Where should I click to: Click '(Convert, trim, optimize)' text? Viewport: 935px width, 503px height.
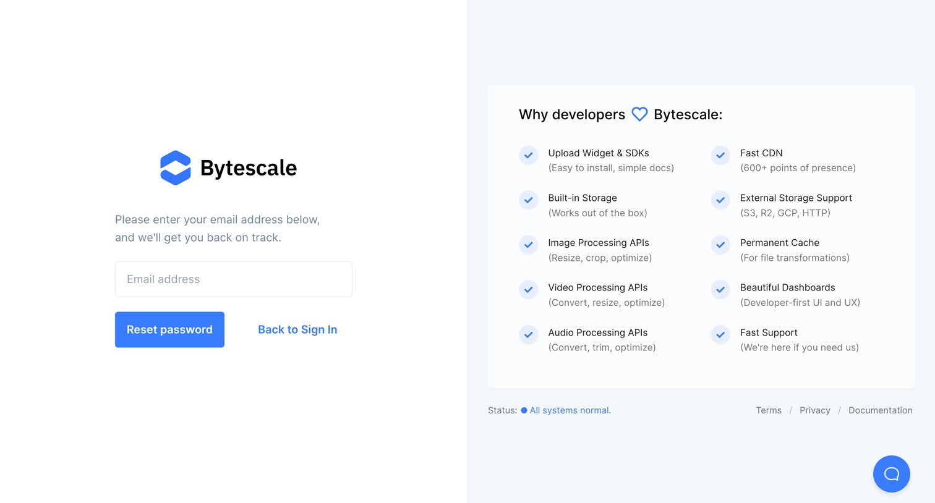(602, 347)
